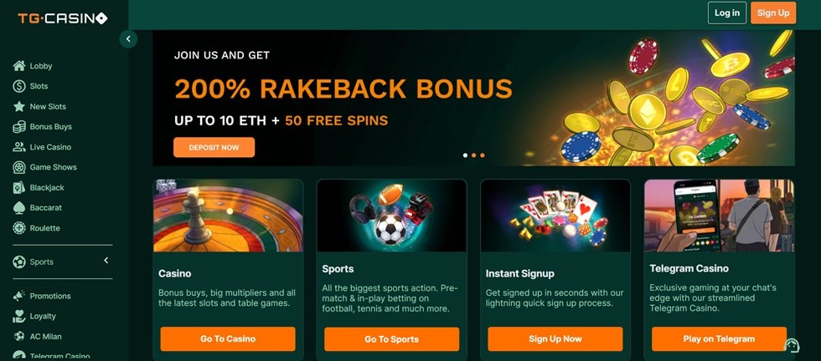821x361 pixels.
Task: Collapse the sidebar with arrow button
Action: coord(128,39)
